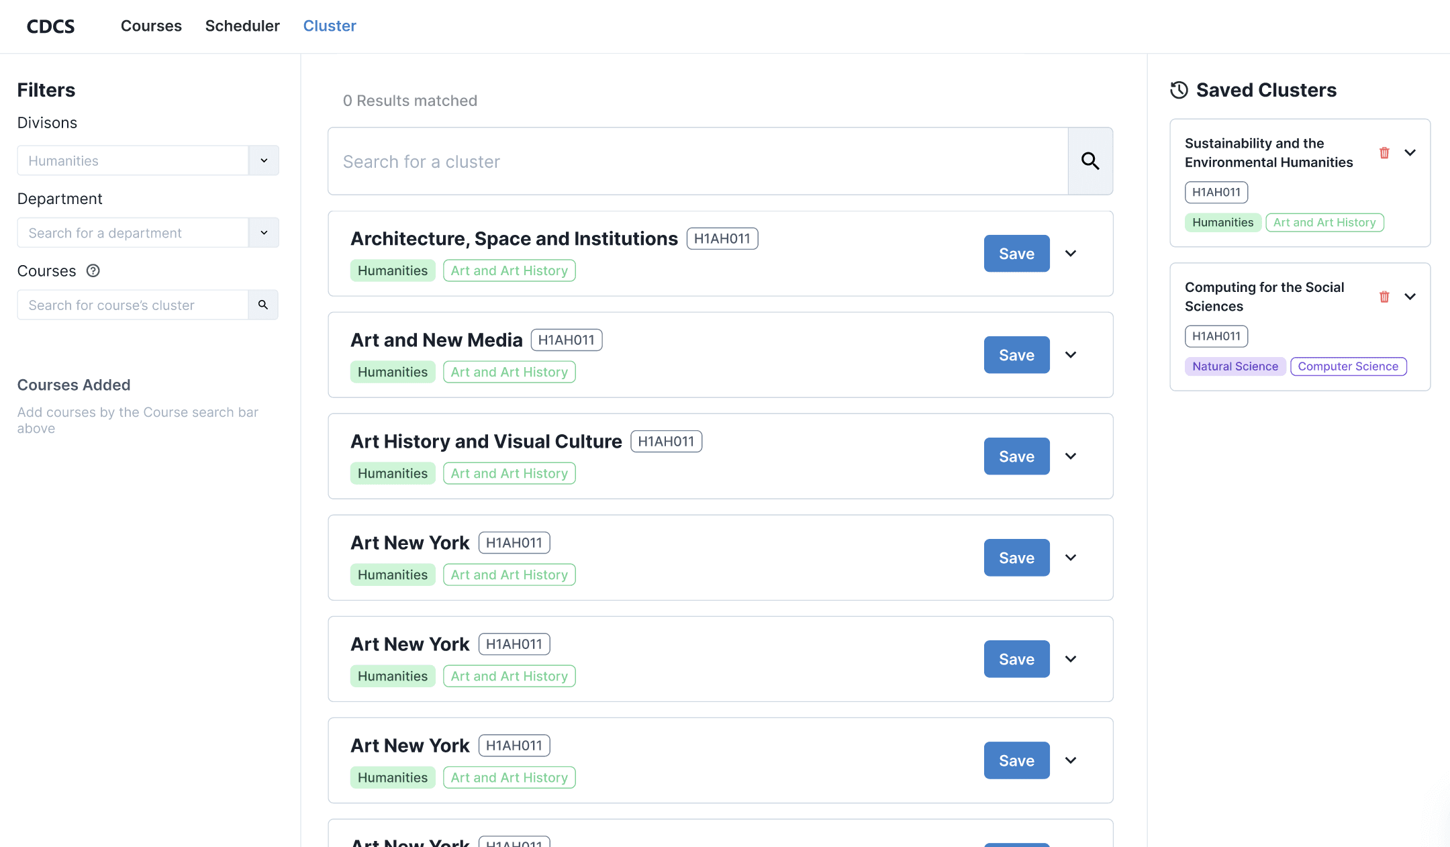Open the Department dropdown arrow
Screen dimensions: 1450x847
tap(264, 233)
